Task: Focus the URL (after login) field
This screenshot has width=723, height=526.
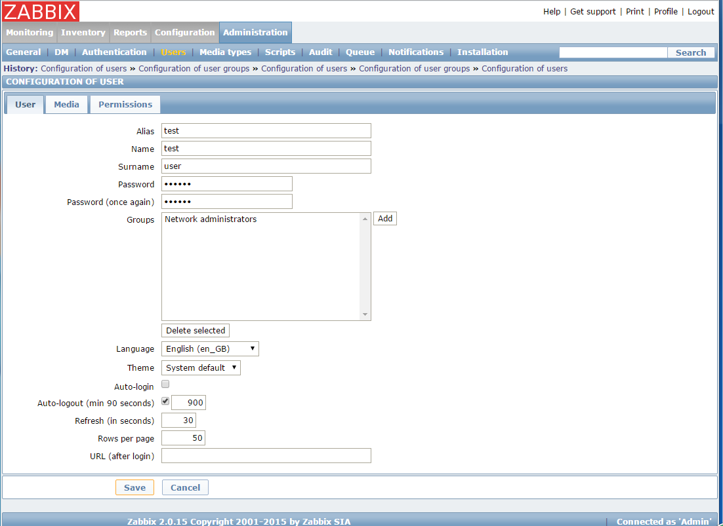Action: [266, 456]
